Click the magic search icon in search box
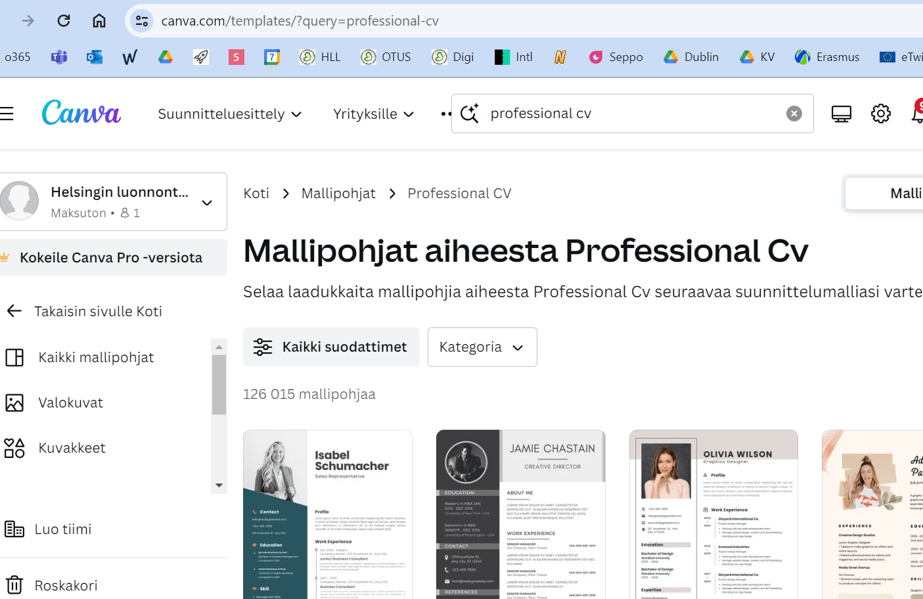This screenshot has height=599, width=923. [x=470, y=114]
